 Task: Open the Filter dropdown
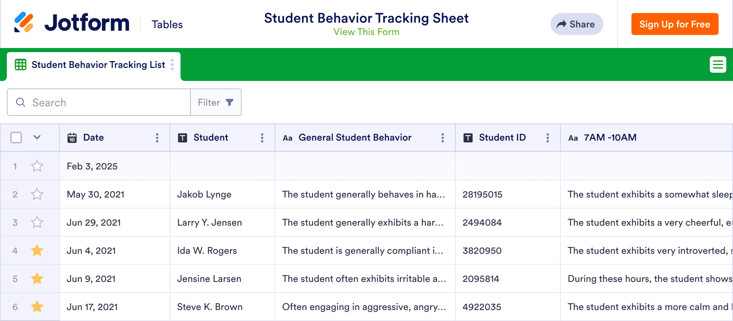coord(216,103)
